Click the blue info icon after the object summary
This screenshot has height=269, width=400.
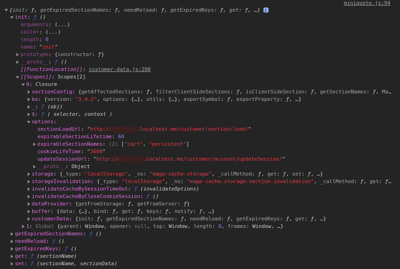(x=265, y=9)
